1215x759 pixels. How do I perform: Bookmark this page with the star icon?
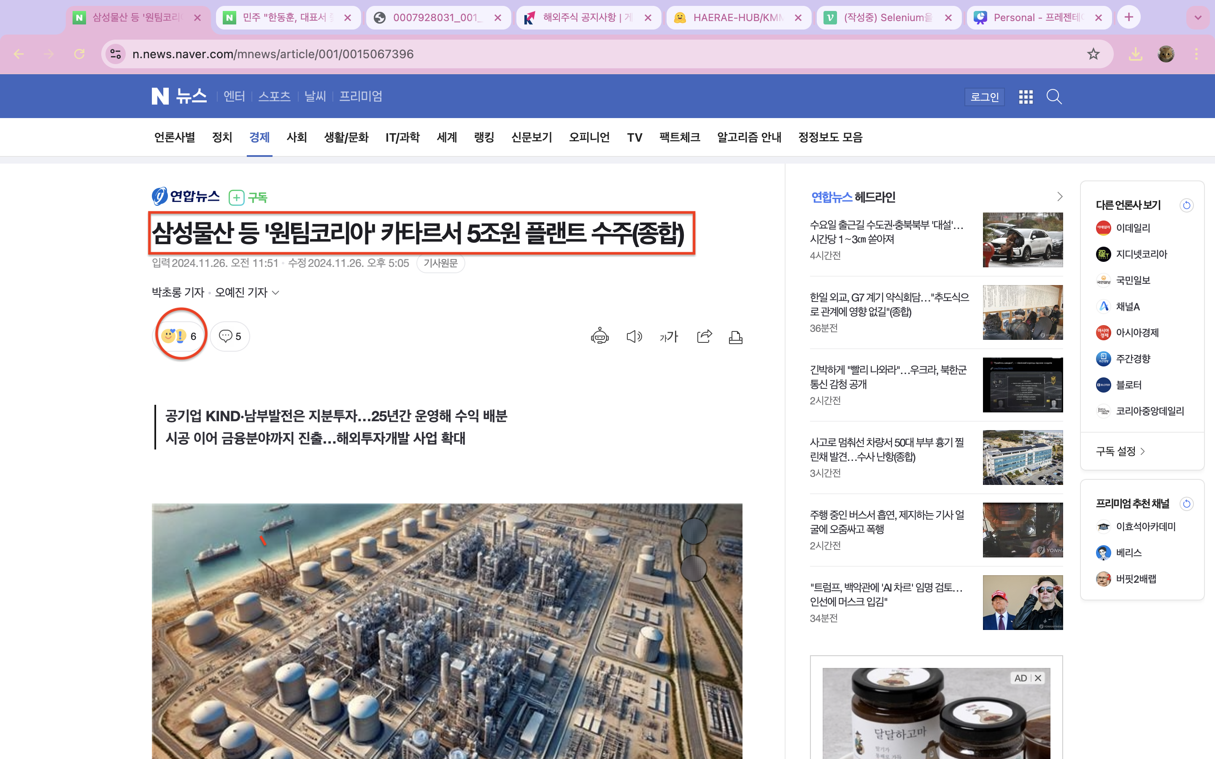tap(1093, 54)
